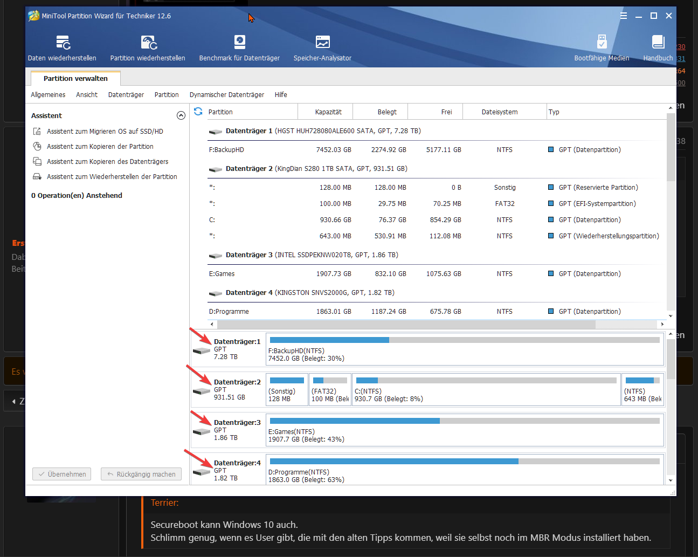
Task: Click (Sonstig) 128 MB block in disk map
Action: click(x=287, y=390)
